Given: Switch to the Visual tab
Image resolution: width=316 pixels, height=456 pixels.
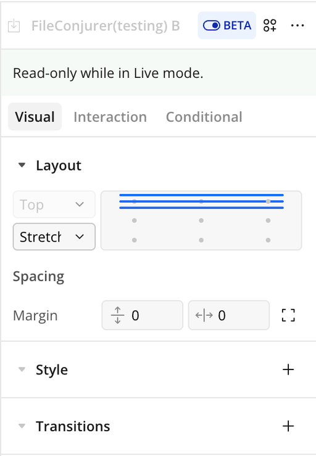Looking at the screenshot, I should (35, 117).
